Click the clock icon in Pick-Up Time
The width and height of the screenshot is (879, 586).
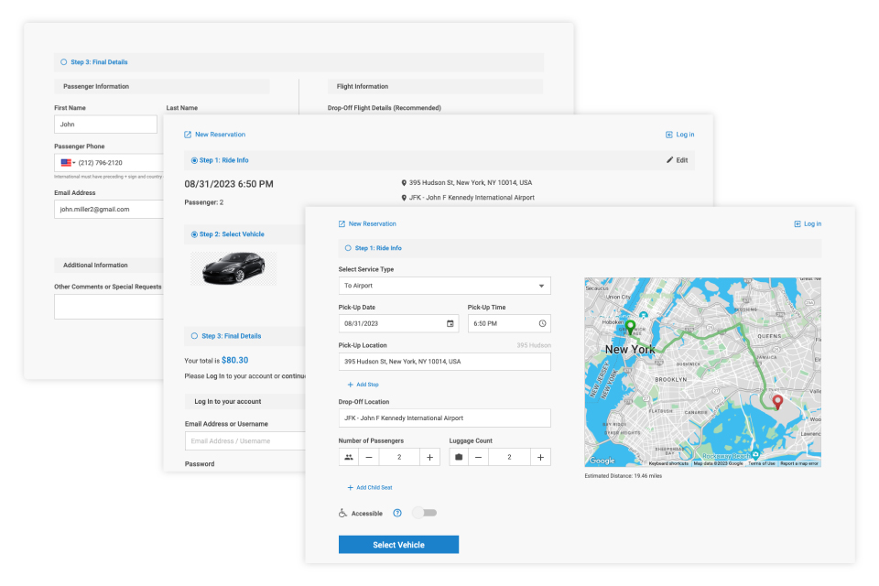(x=542, y=323)
